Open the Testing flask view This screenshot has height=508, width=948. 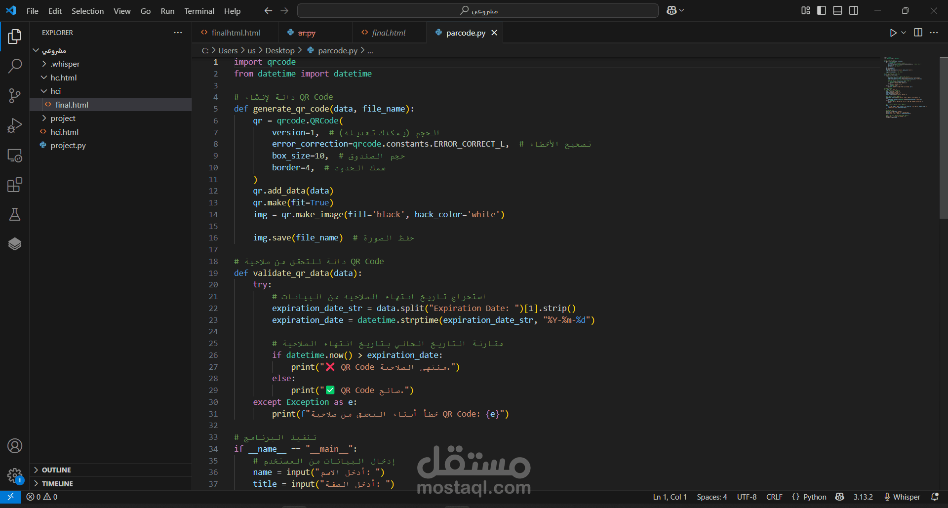point(15,214)
